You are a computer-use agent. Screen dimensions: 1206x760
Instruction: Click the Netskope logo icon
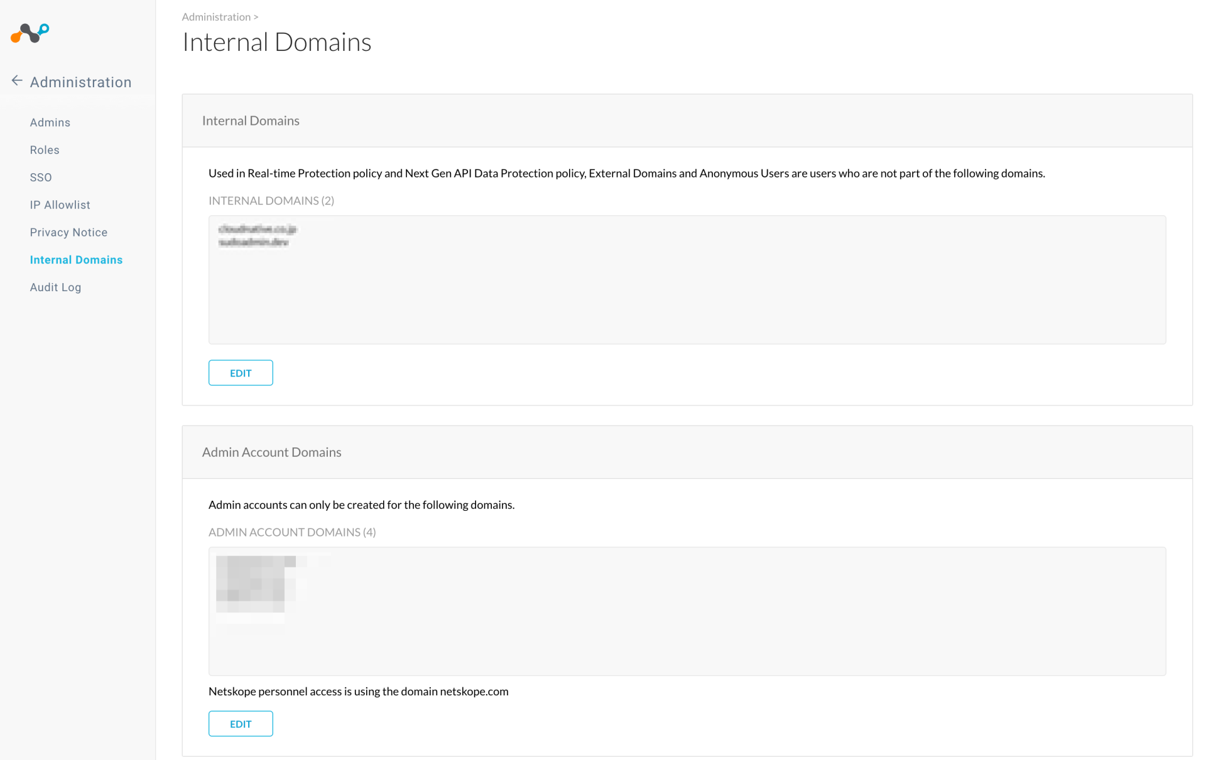click(30, 33)
